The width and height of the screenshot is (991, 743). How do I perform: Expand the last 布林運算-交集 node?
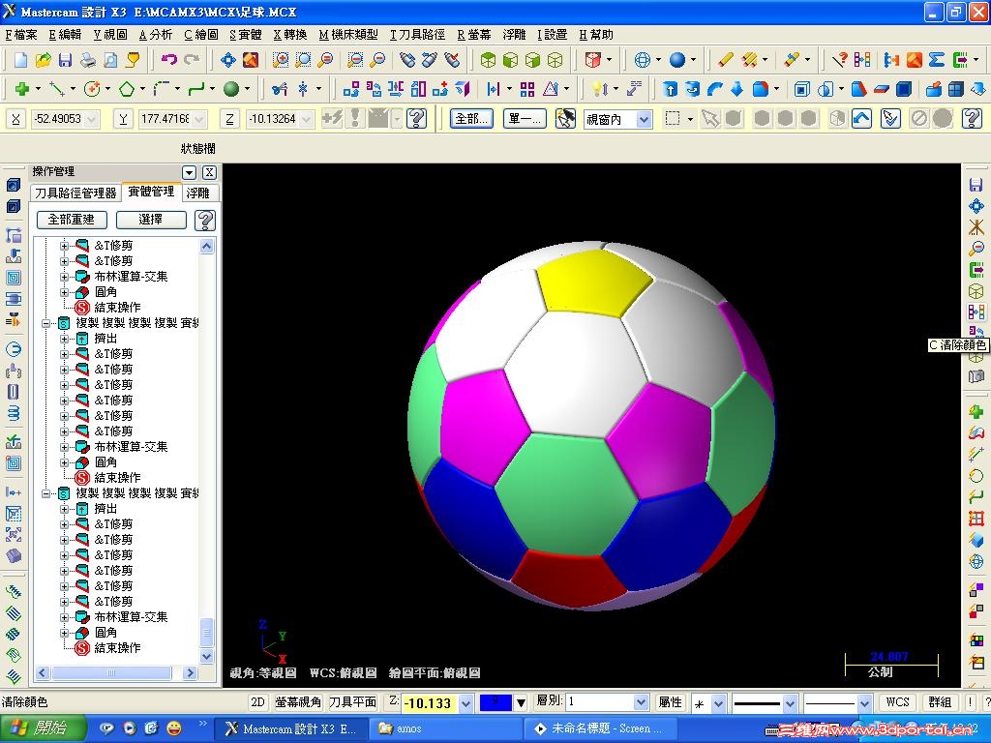(x=64, y=616)
